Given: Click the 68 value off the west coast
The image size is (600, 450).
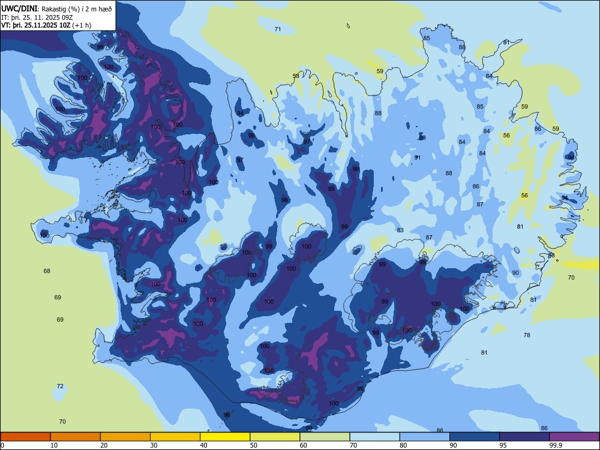Looking at the screenshot, I should (47, 271).
